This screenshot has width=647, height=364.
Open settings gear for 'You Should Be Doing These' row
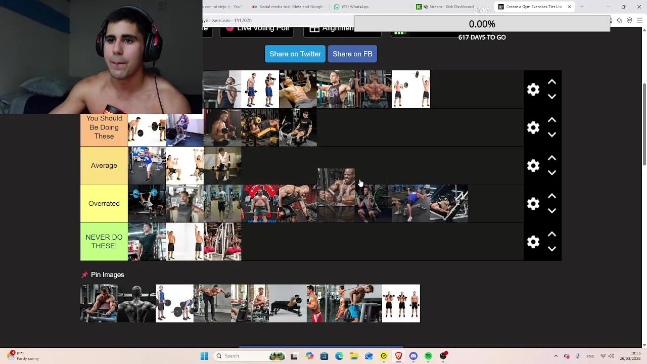[533, 127]
